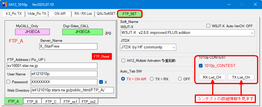Select the TX > ON AIR radio button
262x107 pixels.
[123, 79]
